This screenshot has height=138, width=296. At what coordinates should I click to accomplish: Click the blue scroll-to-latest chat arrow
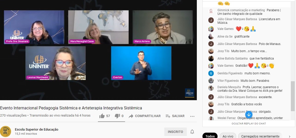(249, 114)
